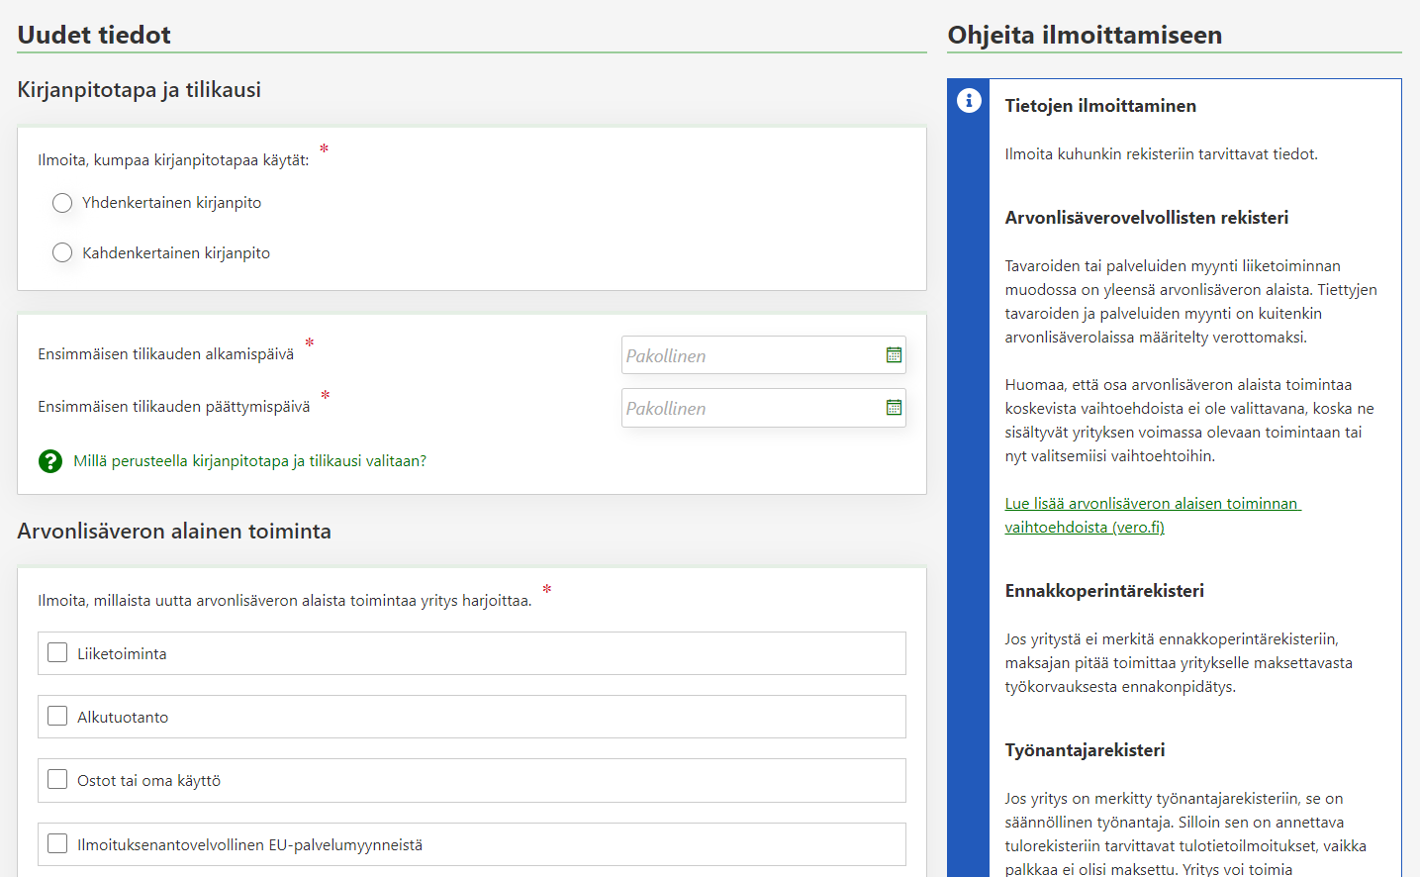Screen dimensions: 1420x877
Task: Enable the Alkutuotanto checkbox
Action: click(57, 717)
